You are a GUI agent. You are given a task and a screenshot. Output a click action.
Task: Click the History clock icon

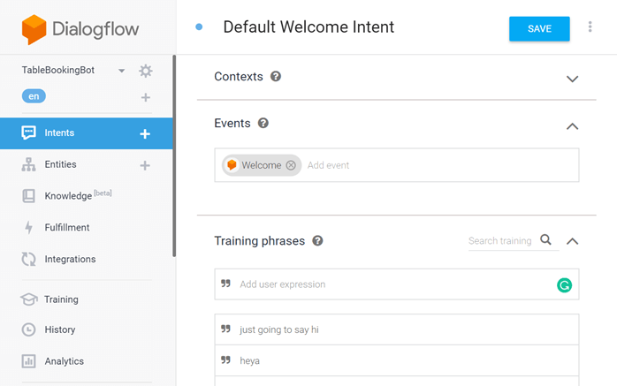pyautogui.click(x=28, y=329)
